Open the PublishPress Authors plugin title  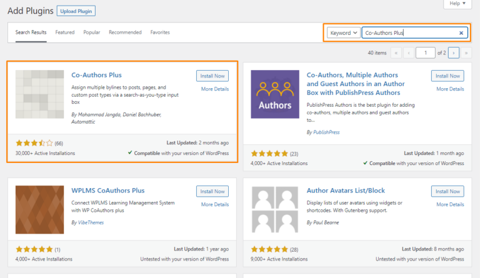pyautogui.click(x=356, y=84)
